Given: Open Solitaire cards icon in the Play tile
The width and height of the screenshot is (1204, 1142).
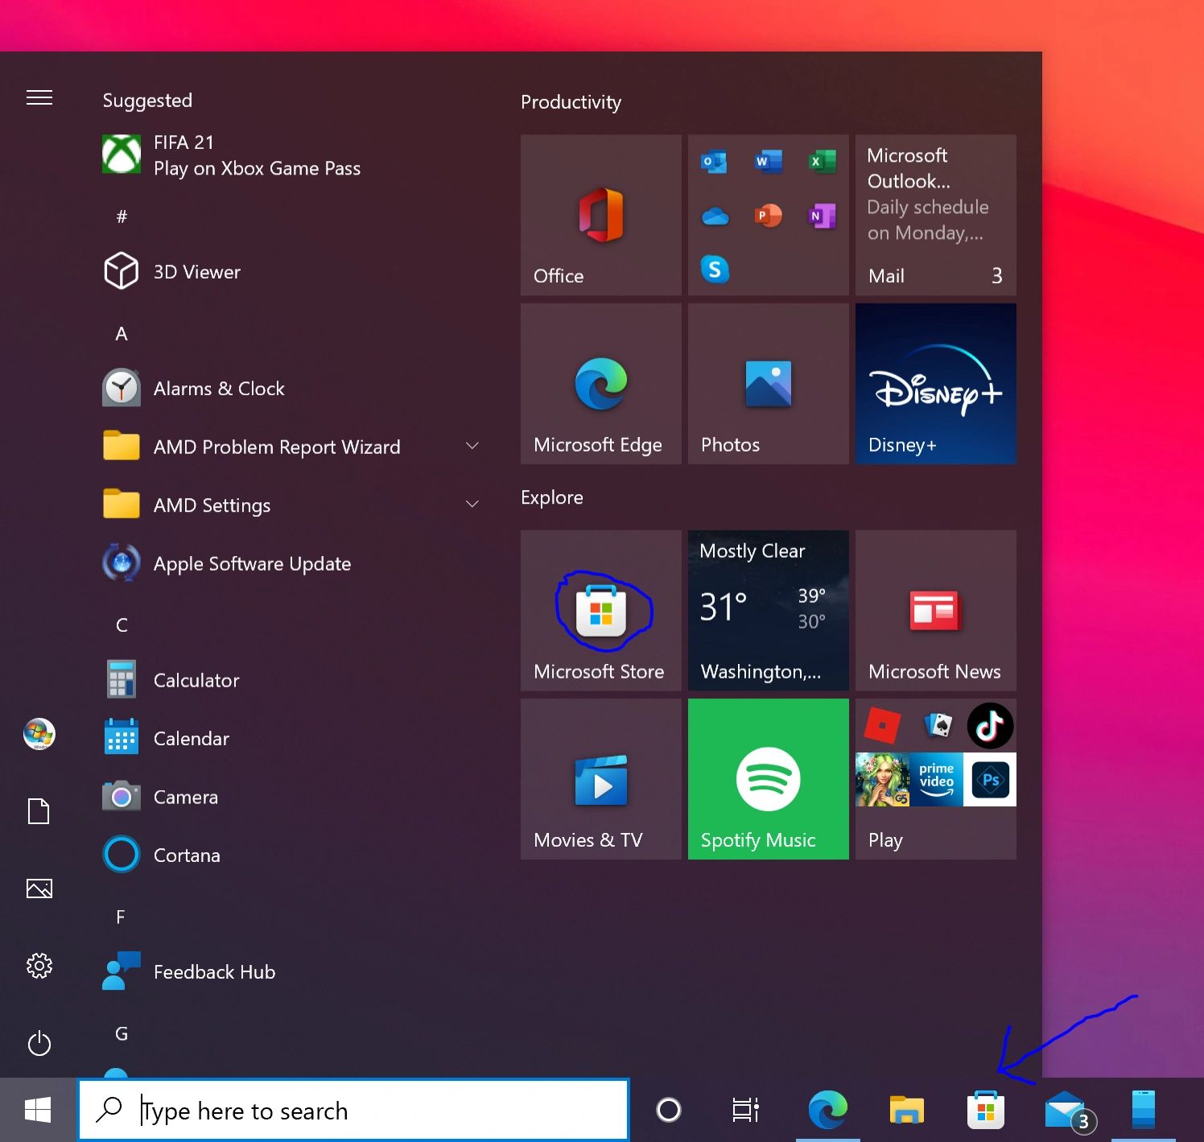Looking at the screenshot, I should pos(937,726).
